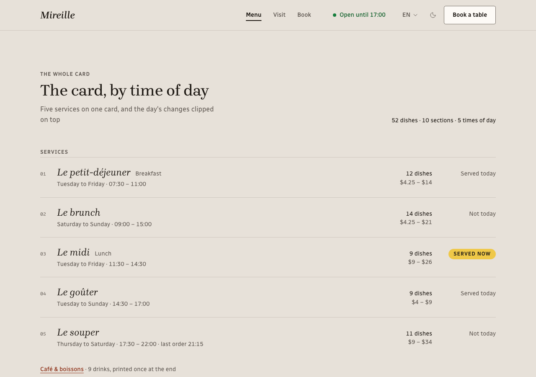Select the Le midi lunch service
Screen dimensions: 536x377
pyautogui.click(x=268, y=257)
